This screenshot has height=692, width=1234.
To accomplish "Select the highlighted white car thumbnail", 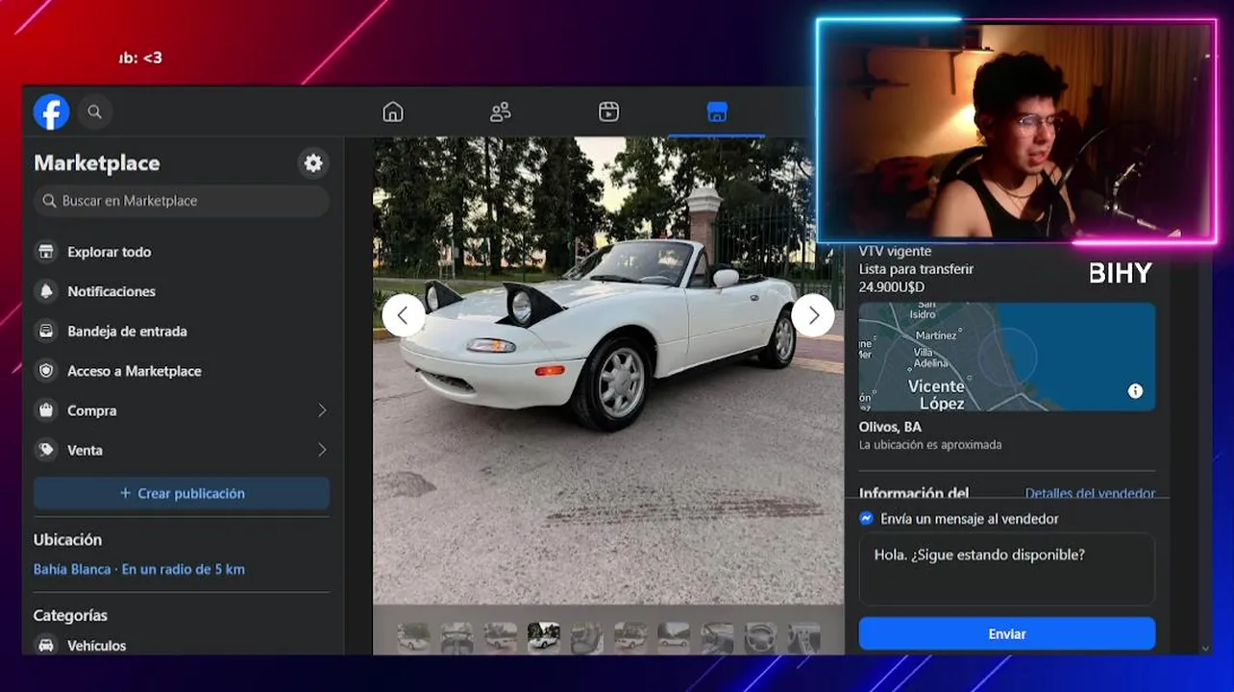I will click(544, 637).
